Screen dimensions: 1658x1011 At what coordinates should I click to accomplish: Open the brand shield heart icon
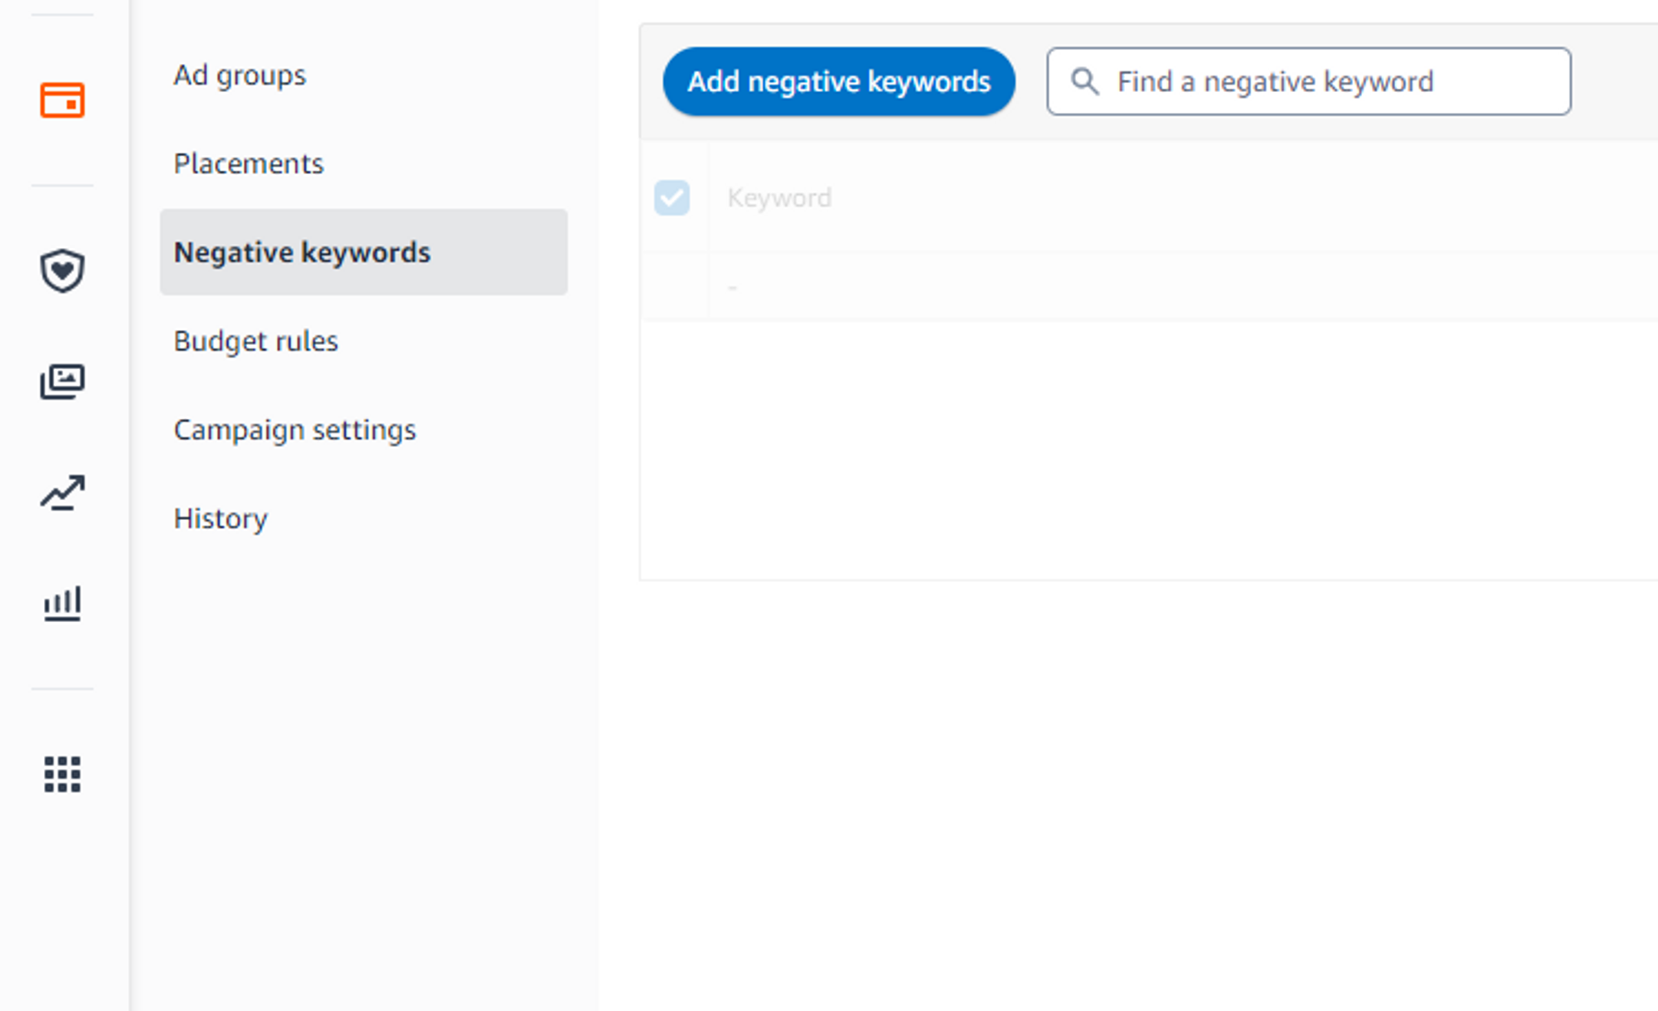(x=62, y=270)
